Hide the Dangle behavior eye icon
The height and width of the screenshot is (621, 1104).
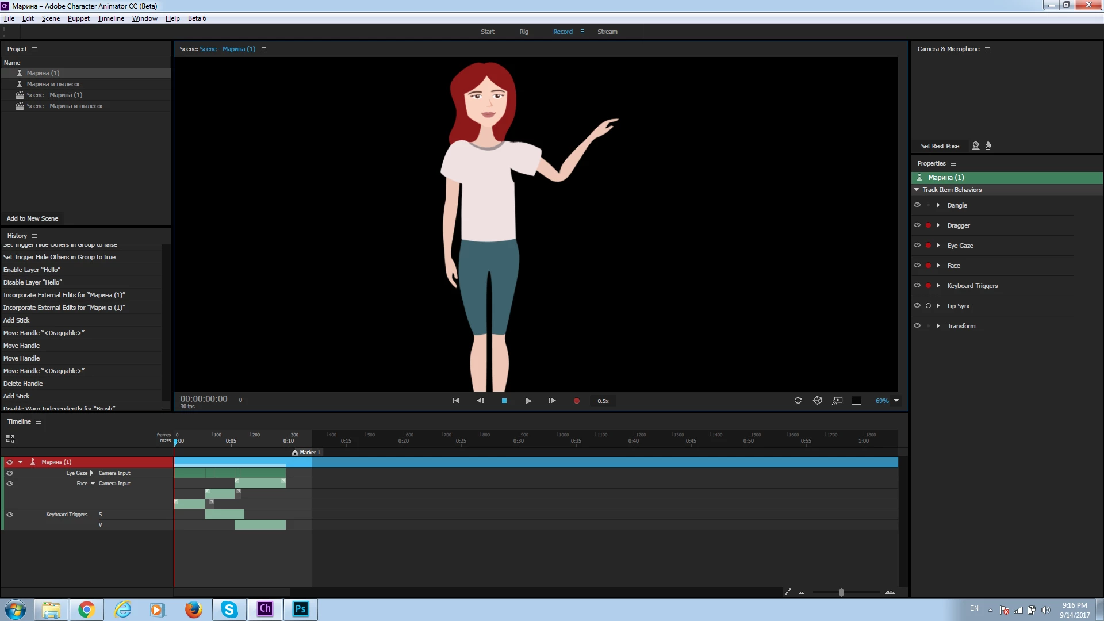pyautogui.click(x=917, y=205)
